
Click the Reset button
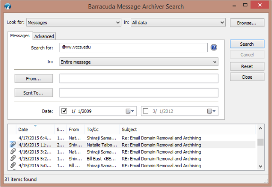click(247, 66)
